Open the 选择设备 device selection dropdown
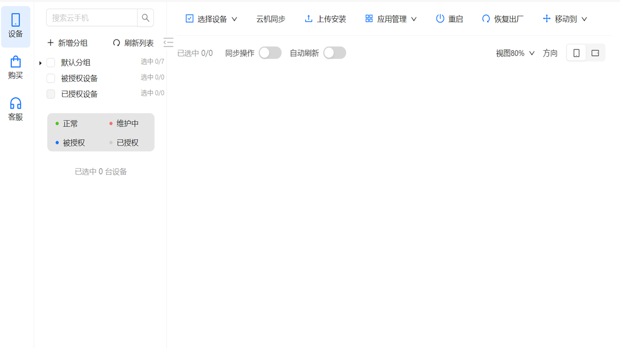The width and height of the screenshot is (620, 348). click(x=211, y=18)
